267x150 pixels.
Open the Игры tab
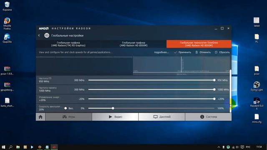click(x=68, y=117)
